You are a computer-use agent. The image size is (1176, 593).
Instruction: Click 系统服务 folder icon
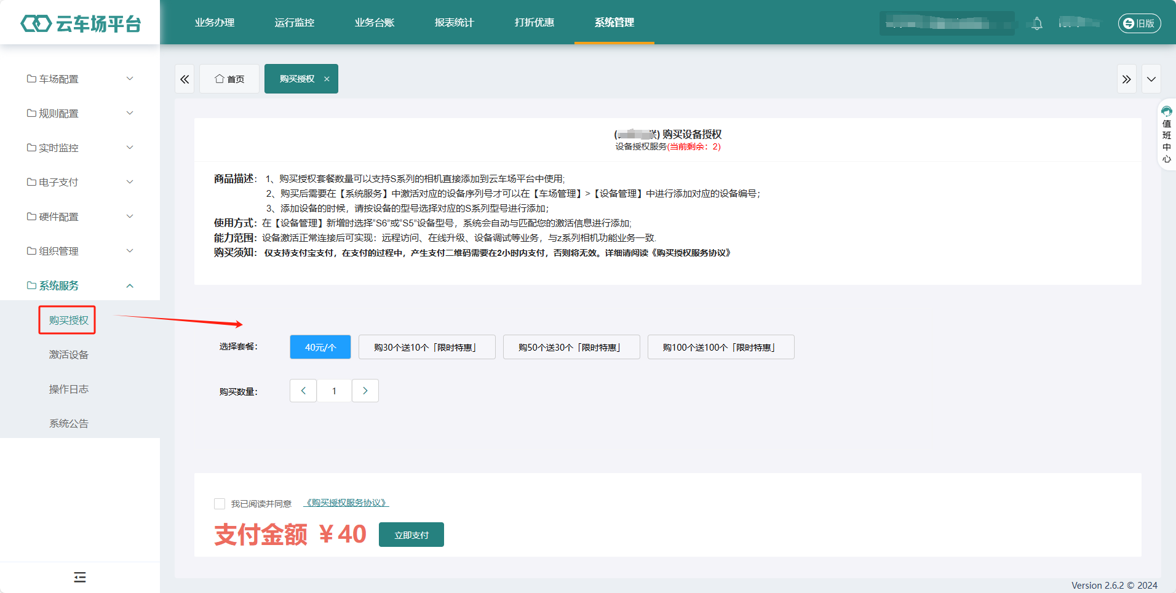click(x=31, y=285)
